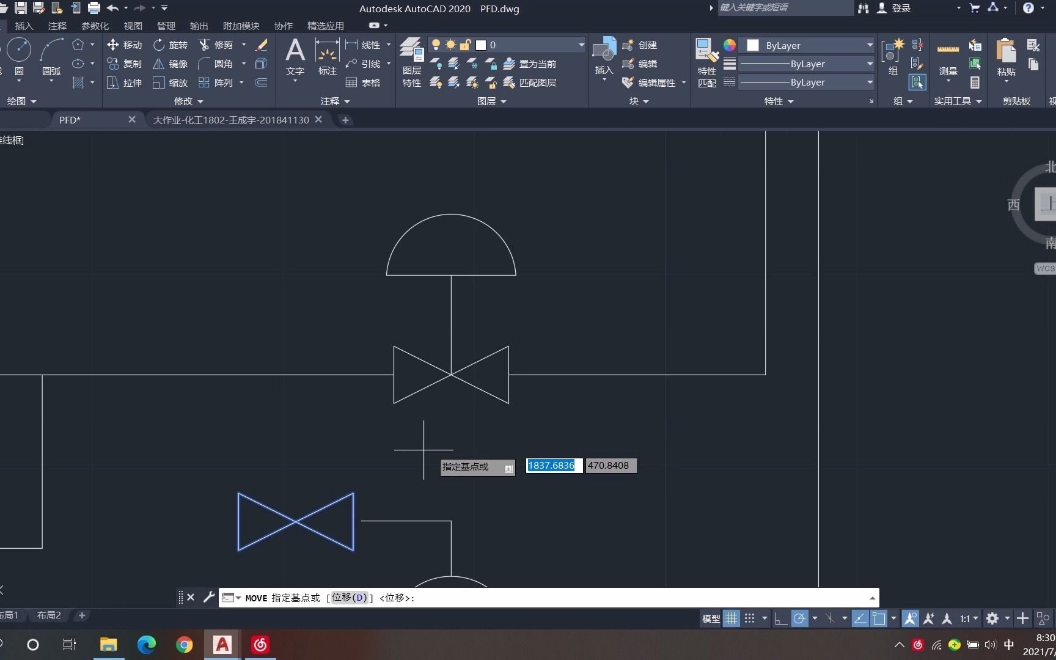Click the object color wheel icon
This screenshot has height=660, width=1056.
coord(730,45)
